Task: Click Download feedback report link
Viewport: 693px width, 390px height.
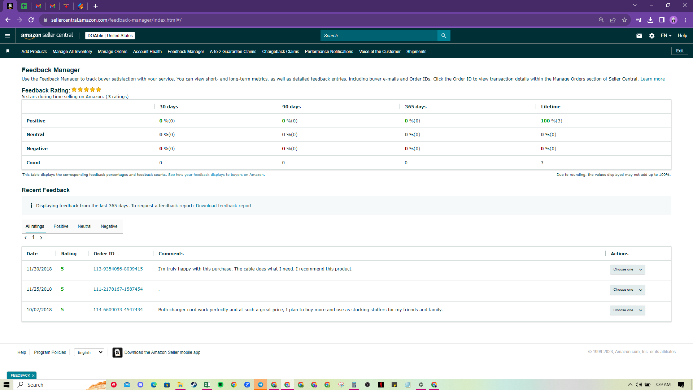Action: (x=224, y=206)
